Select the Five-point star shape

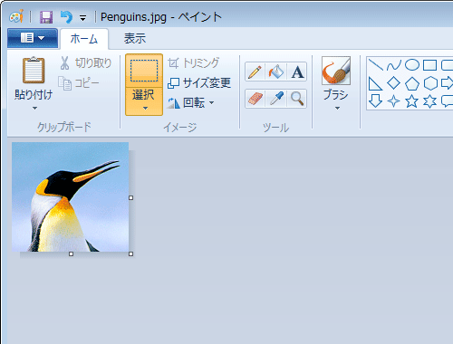[411, 101]
